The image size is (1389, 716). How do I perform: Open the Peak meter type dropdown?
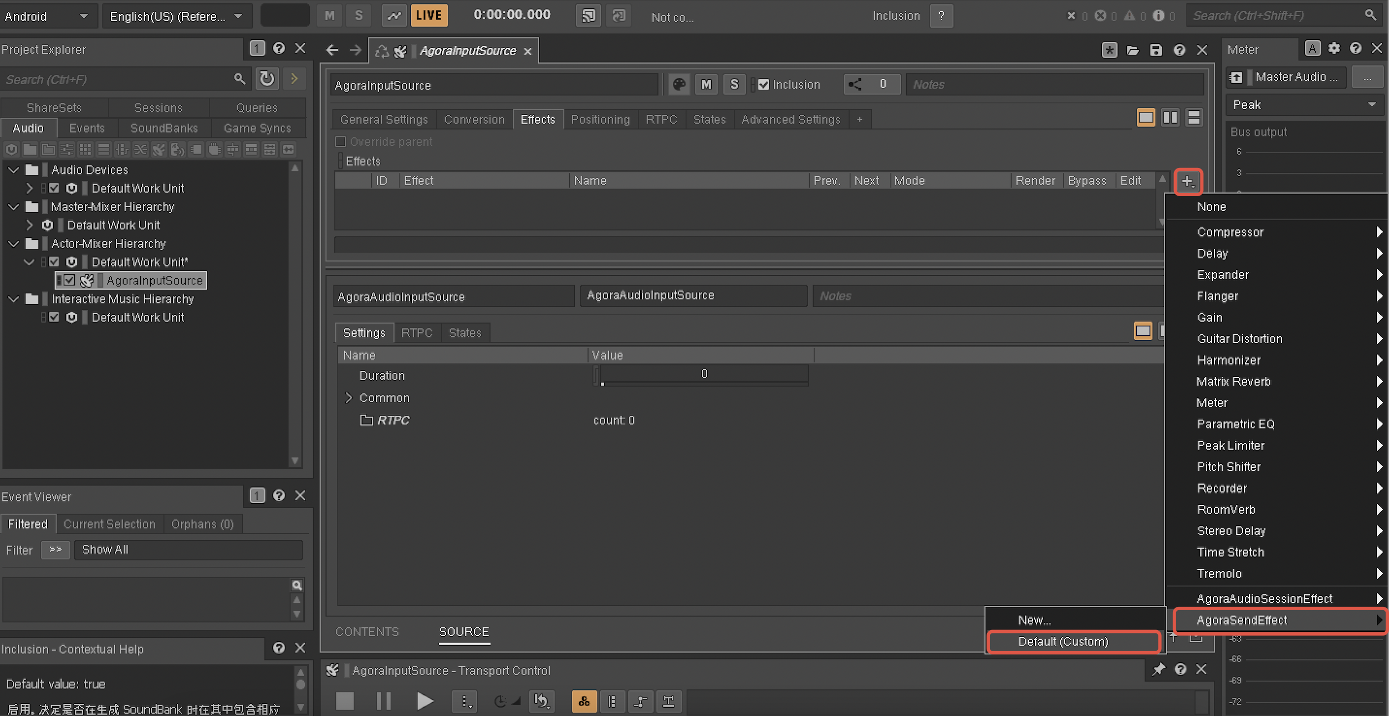1305,105
